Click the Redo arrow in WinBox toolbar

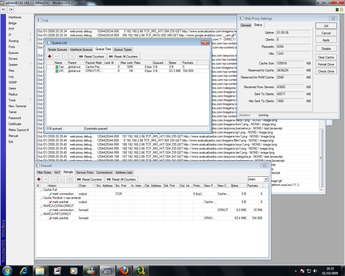click(x=11, y=9)
